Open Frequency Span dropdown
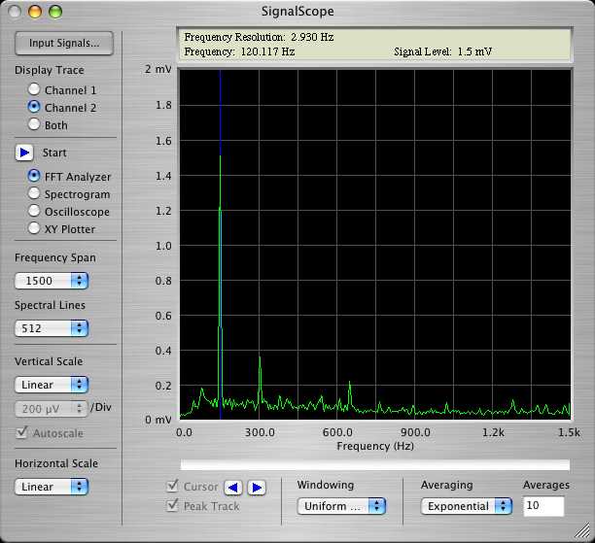Viewport: 595px width, 543px height. 52,280
